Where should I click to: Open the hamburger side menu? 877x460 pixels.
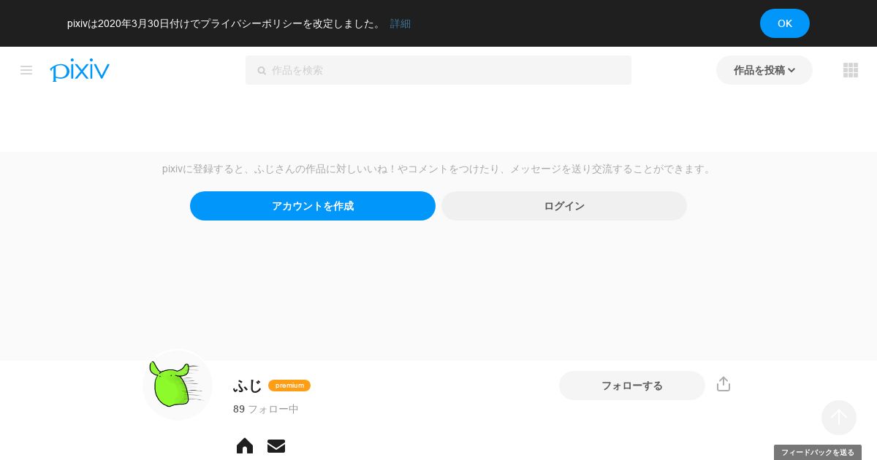pos(26,70)
